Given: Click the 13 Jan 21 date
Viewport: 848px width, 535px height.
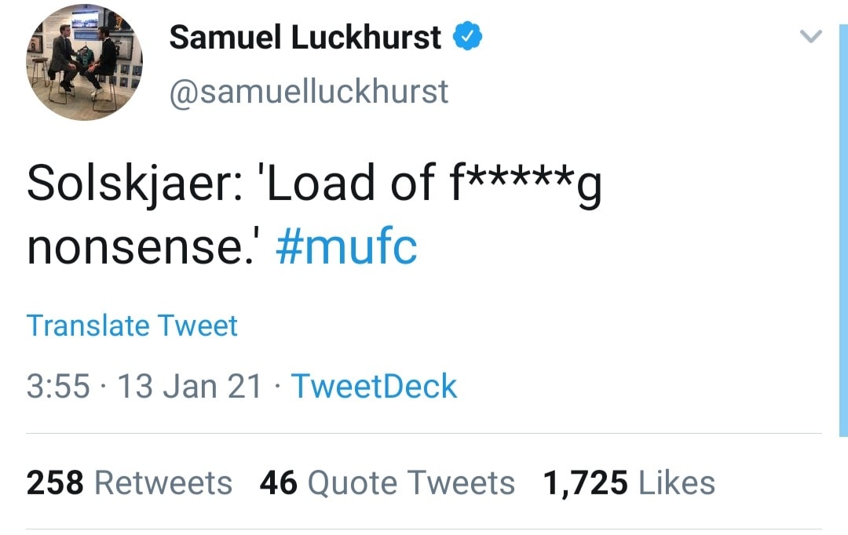Looking at the screenshot, I should tap(188, 386).
